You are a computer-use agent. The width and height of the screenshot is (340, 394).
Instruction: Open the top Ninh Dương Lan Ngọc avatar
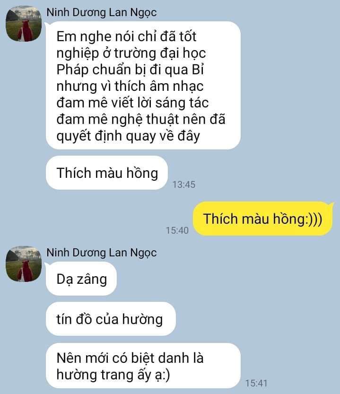[x=24, y=24]
